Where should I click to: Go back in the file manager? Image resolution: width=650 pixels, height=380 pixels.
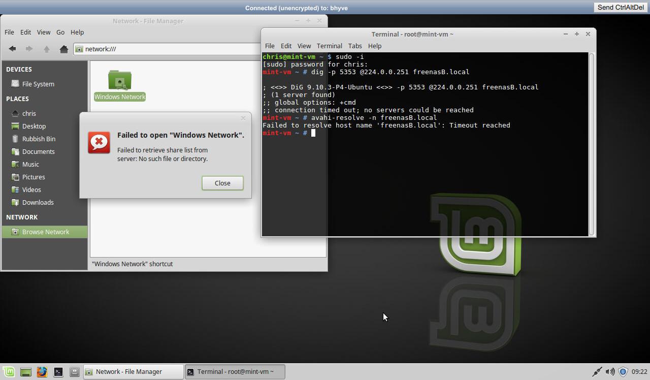click(x=12, y=49)
